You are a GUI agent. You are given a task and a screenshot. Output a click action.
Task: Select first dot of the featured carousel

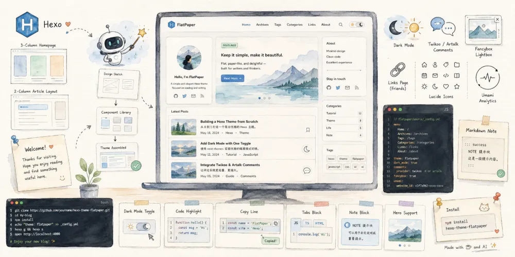tap(260, 98)
